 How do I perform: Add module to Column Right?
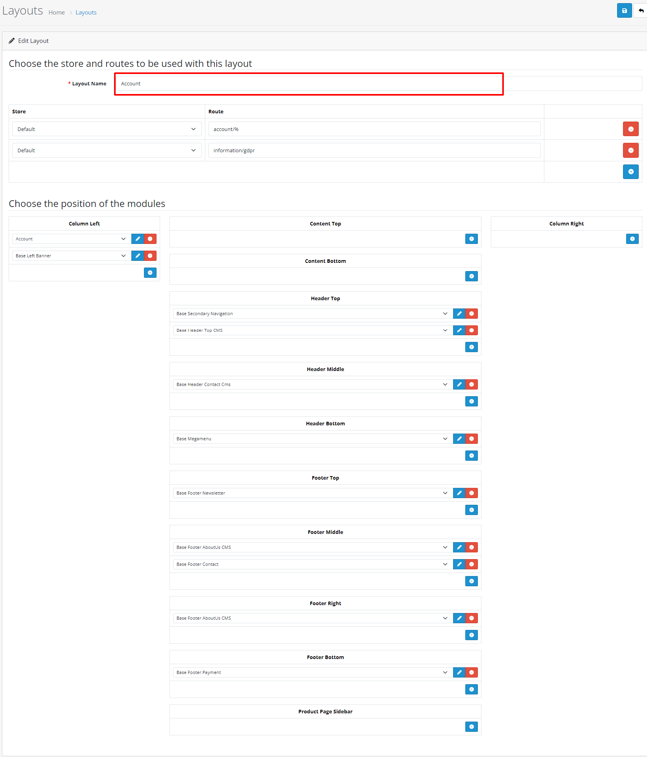(x=632, y=239)
